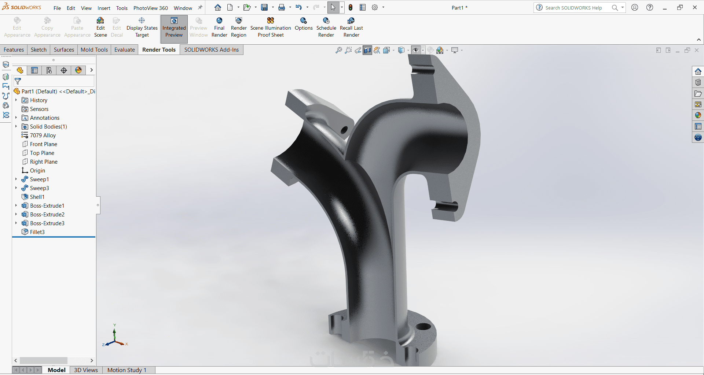This screenshot has height=375, width=704.
Task: Click the Rebuild traffic light icon
Action: (x=351, y=7)
